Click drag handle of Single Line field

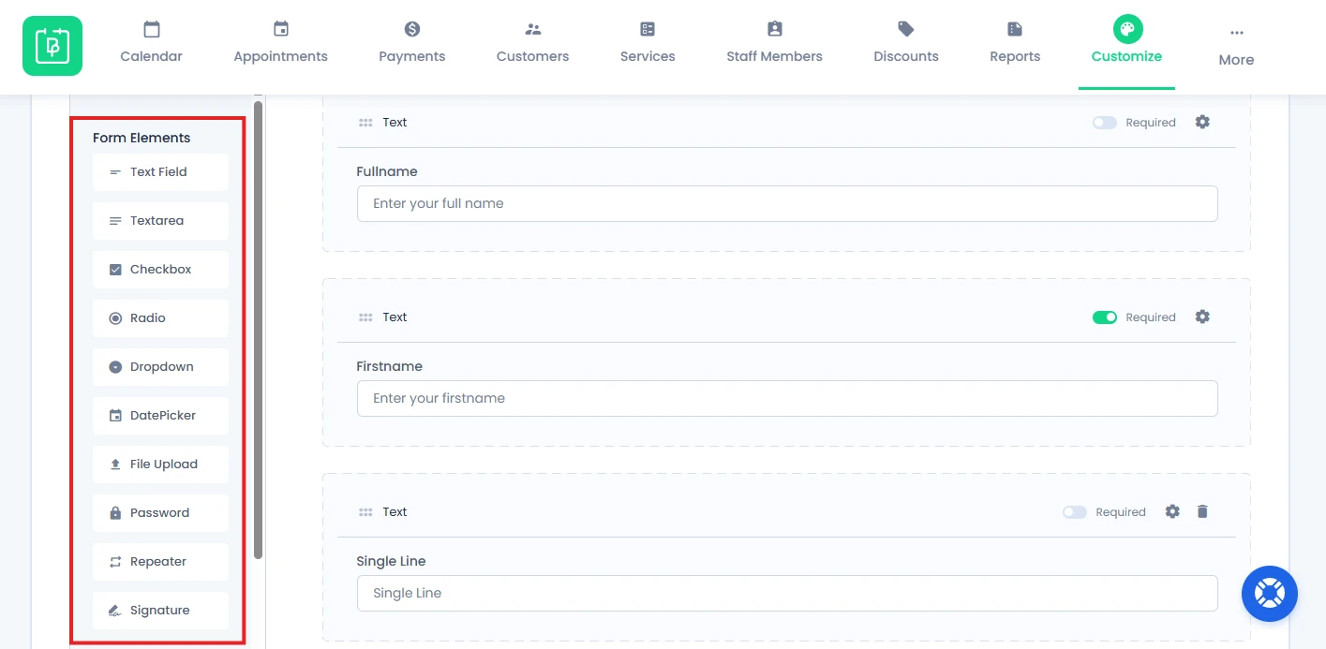pyautogui.click(x=365, y=512)
